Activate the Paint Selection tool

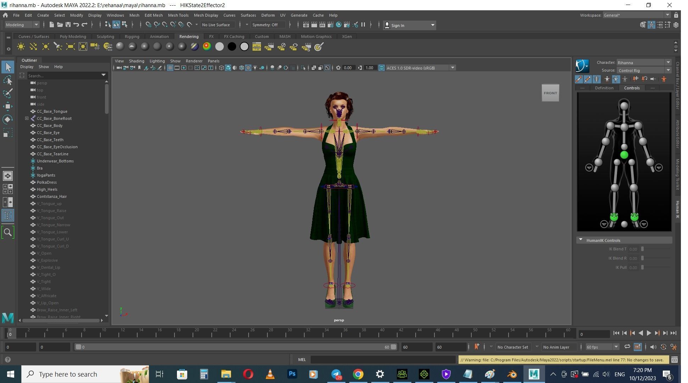pyautogui.click(x=8, y=93)
